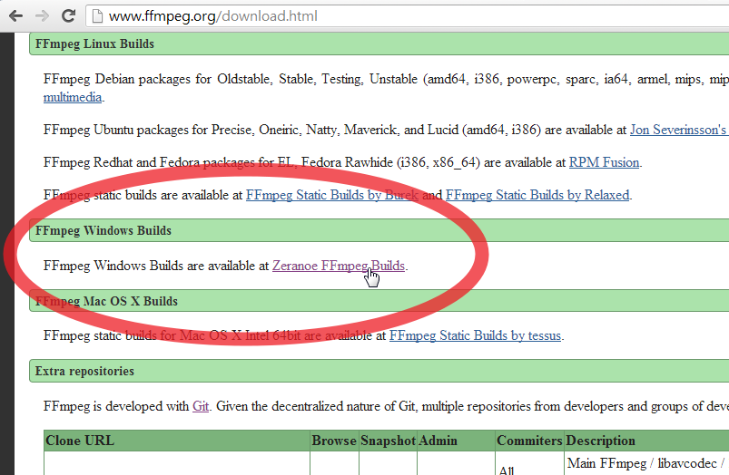Open the Jon Severinsson's link
The height and width of the screenshot is (475, 729).
click(x=679, y=130)
